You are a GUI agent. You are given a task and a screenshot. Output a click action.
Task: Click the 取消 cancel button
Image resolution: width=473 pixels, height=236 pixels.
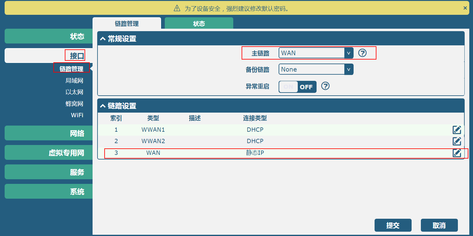[439, 226]
